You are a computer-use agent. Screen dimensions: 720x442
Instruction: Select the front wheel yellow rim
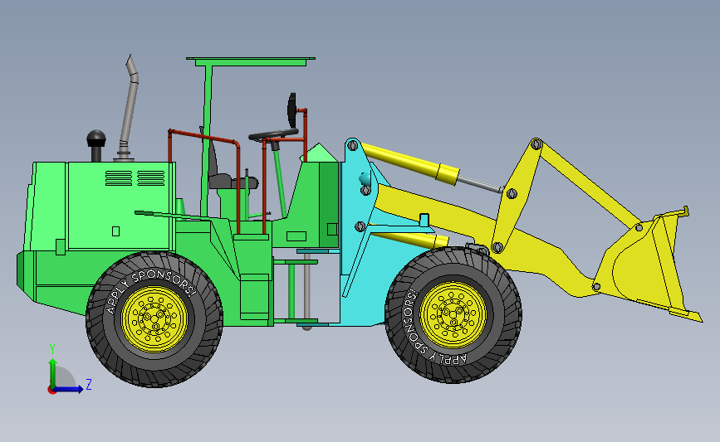click(x=453, y=315)
